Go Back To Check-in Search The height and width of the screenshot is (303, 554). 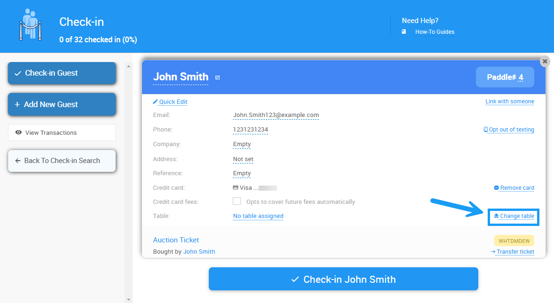62,161
